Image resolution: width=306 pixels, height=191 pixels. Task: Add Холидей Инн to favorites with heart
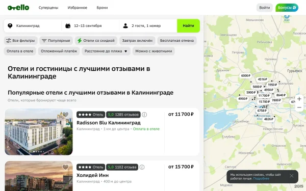click(65, 167)
